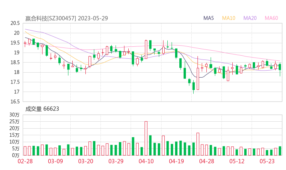This screenshot has width=286, height=170.
Task: Click the MA10 legend label
Action: tap(228, 18)
